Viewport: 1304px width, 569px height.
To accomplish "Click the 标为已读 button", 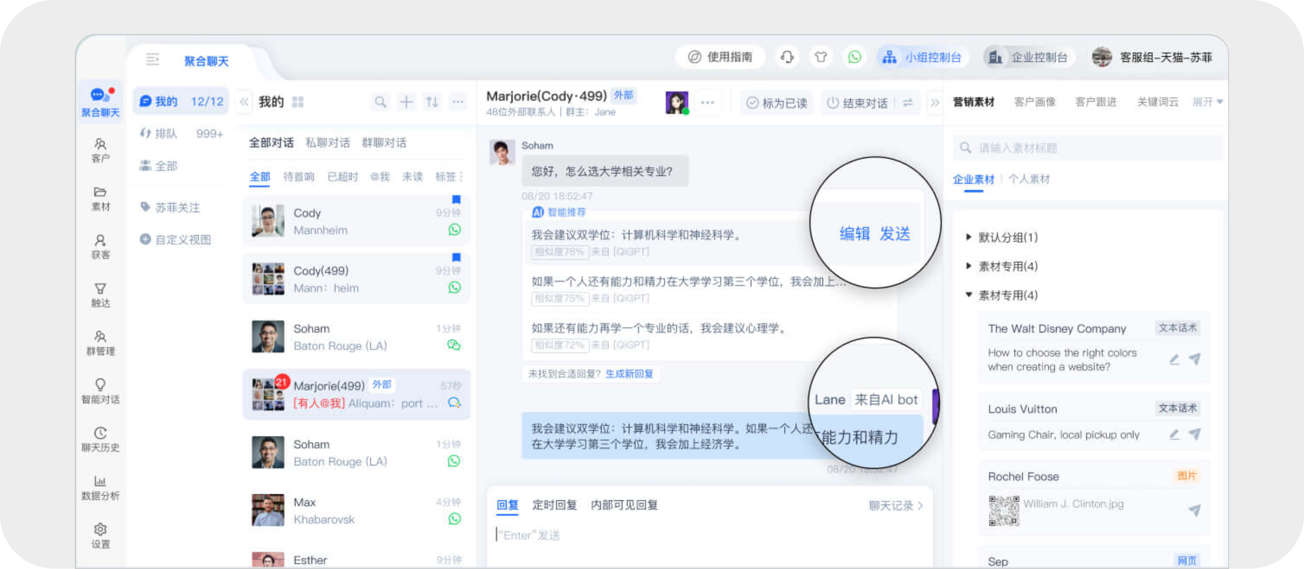I will coord(777,103).
